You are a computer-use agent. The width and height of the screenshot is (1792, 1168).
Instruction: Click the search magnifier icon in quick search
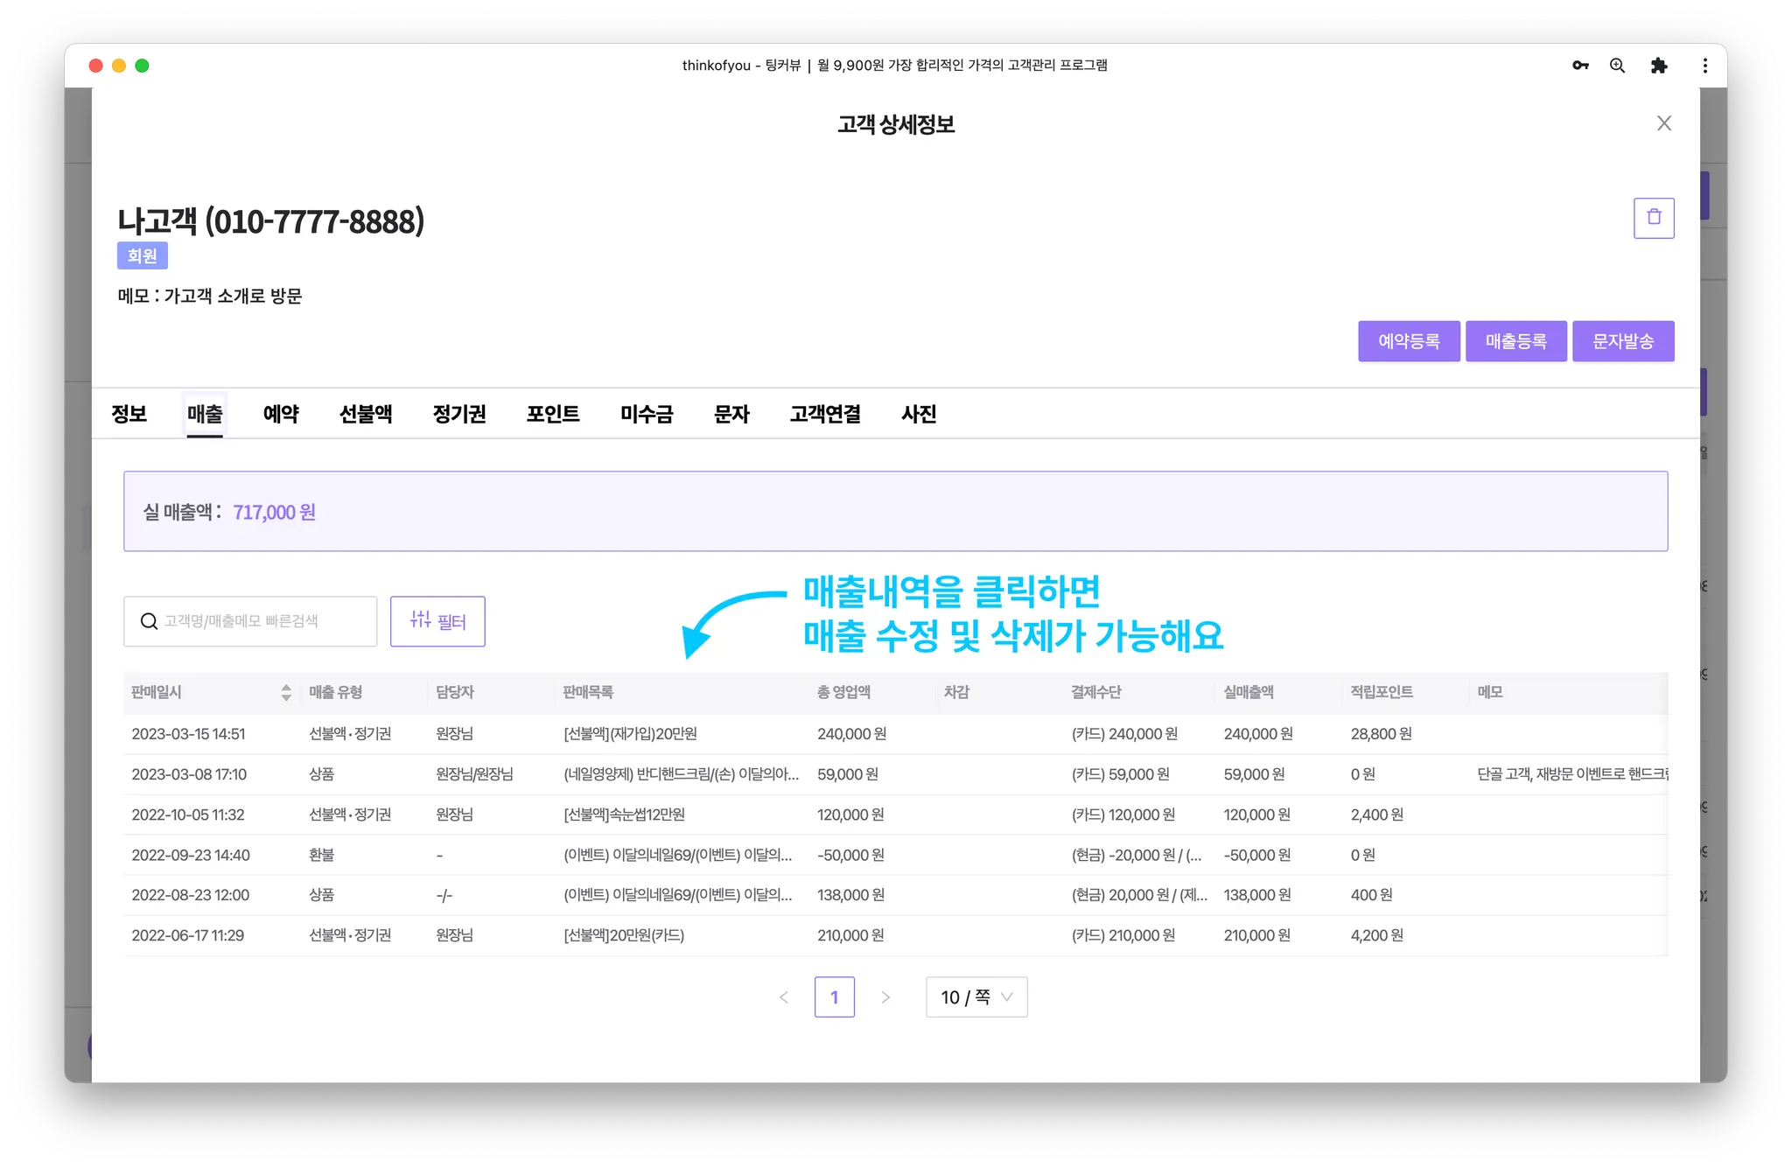coord(150,621)
